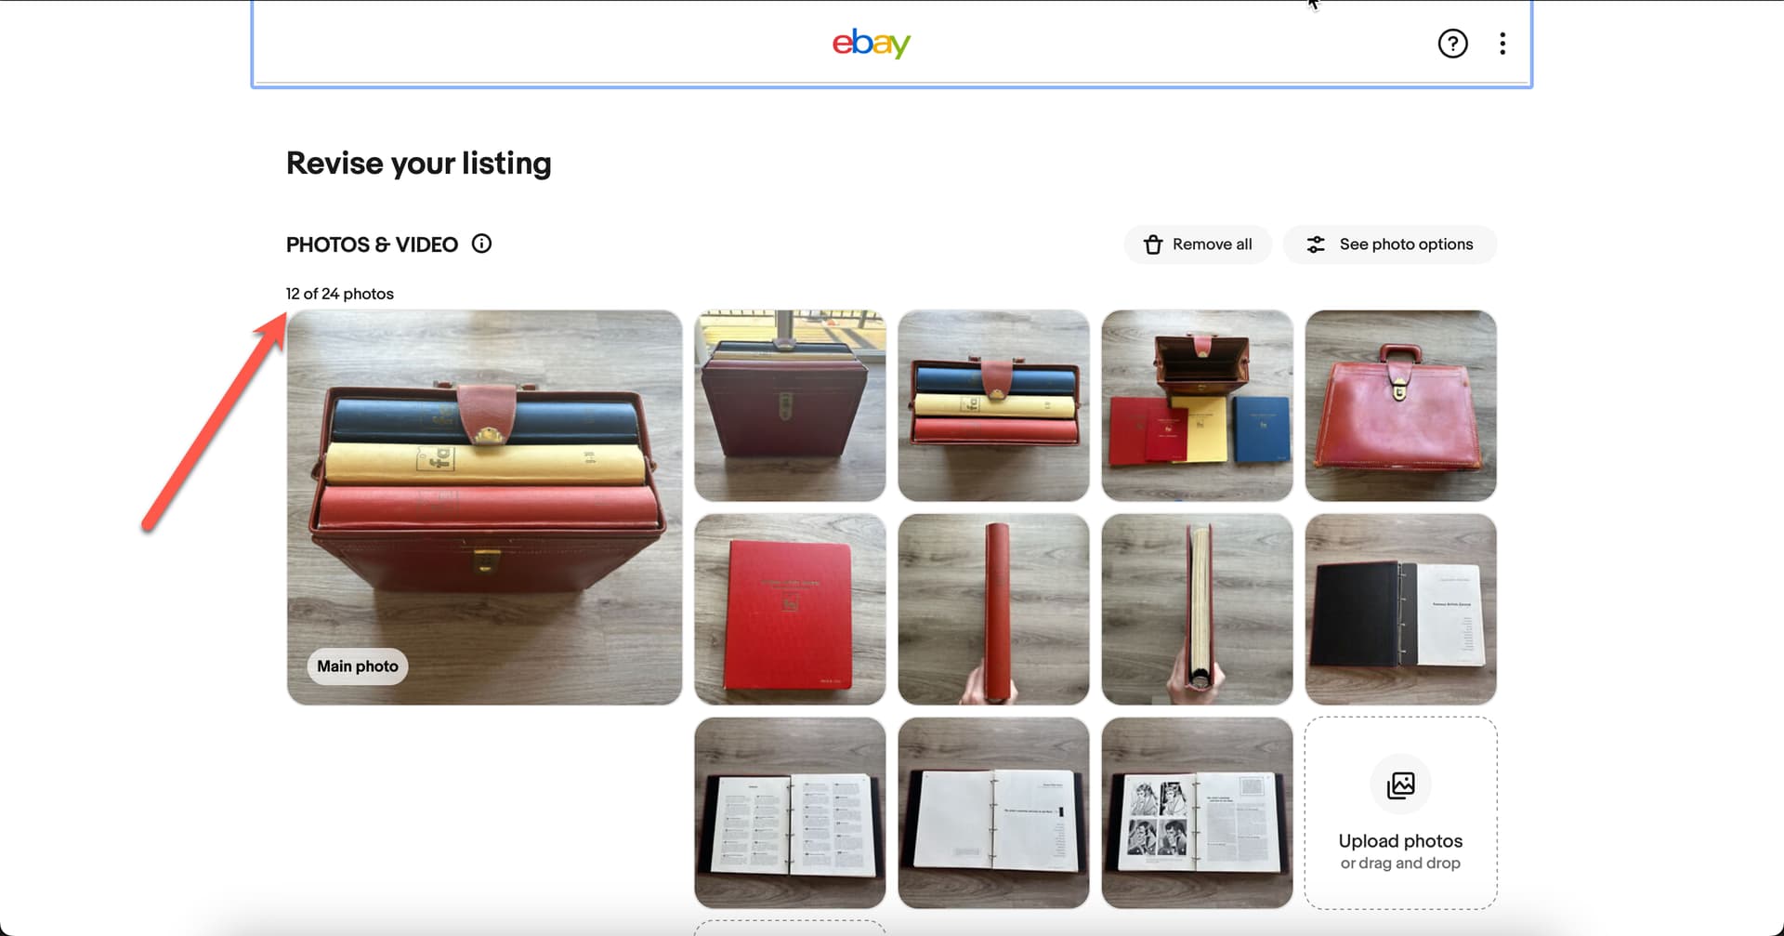Screen dimensions: 1784x936
Task: Select thumbnail showing case with three binders laid out
Action: point(1197,405)
